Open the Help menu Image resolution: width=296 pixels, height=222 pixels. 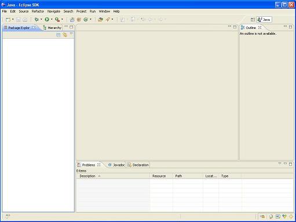click(116, 12)
